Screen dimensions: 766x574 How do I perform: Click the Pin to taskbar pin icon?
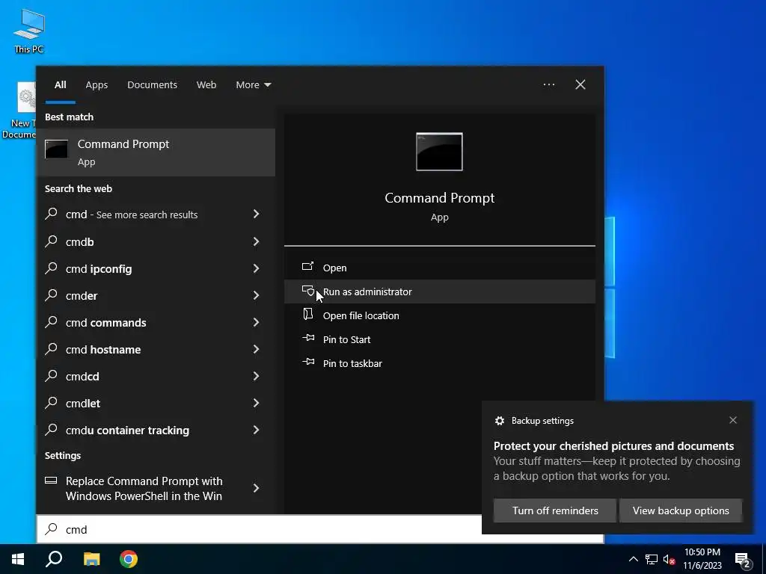click(308, 362)
